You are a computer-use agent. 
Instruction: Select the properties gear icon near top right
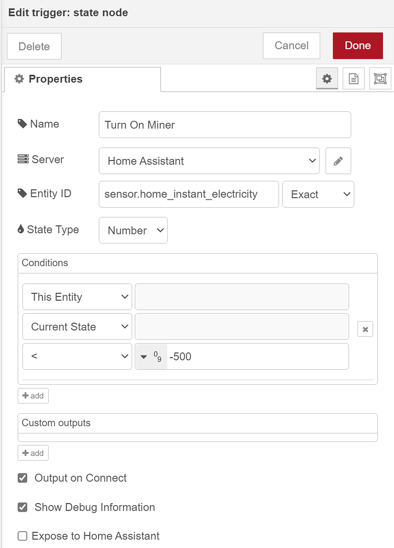pyautogui.click(x=327, y=78)
